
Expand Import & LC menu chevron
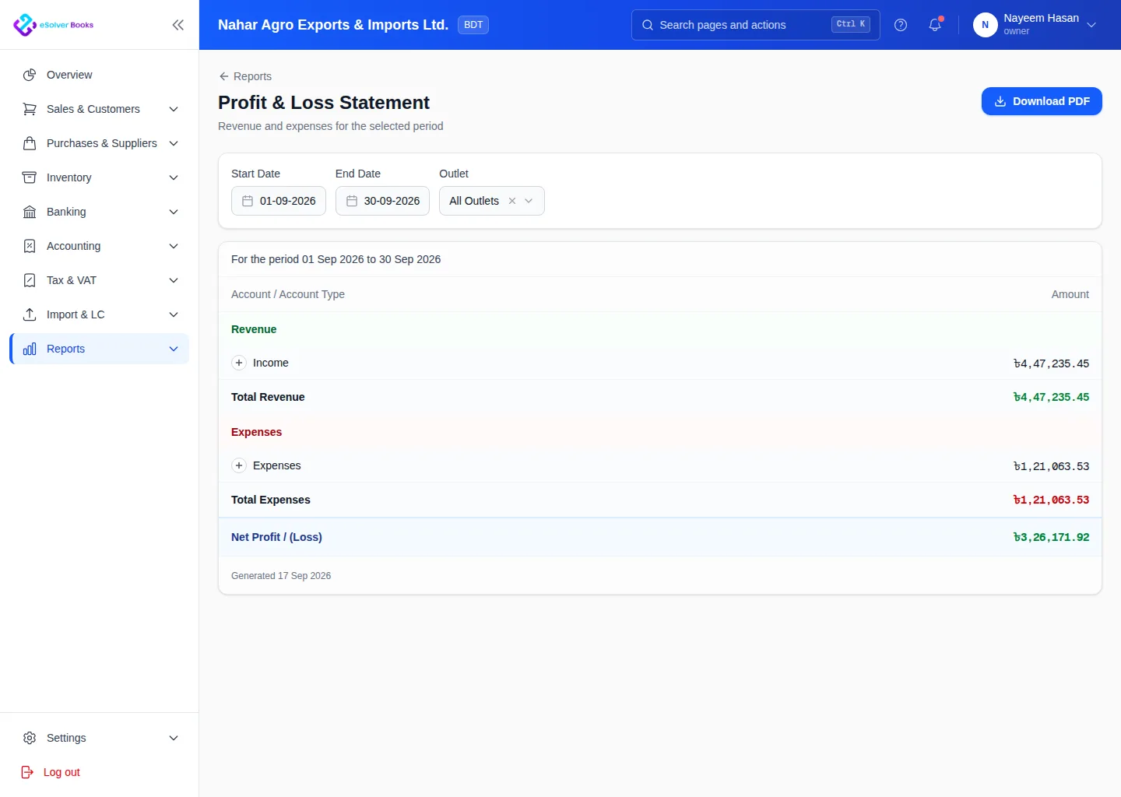[174, 314]
